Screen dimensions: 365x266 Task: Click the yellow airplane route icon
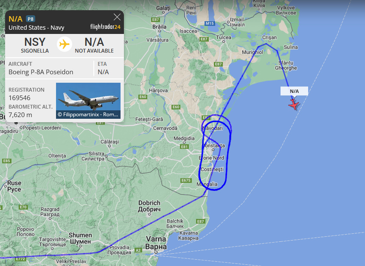pyautogui.click(x=64, y=44)
